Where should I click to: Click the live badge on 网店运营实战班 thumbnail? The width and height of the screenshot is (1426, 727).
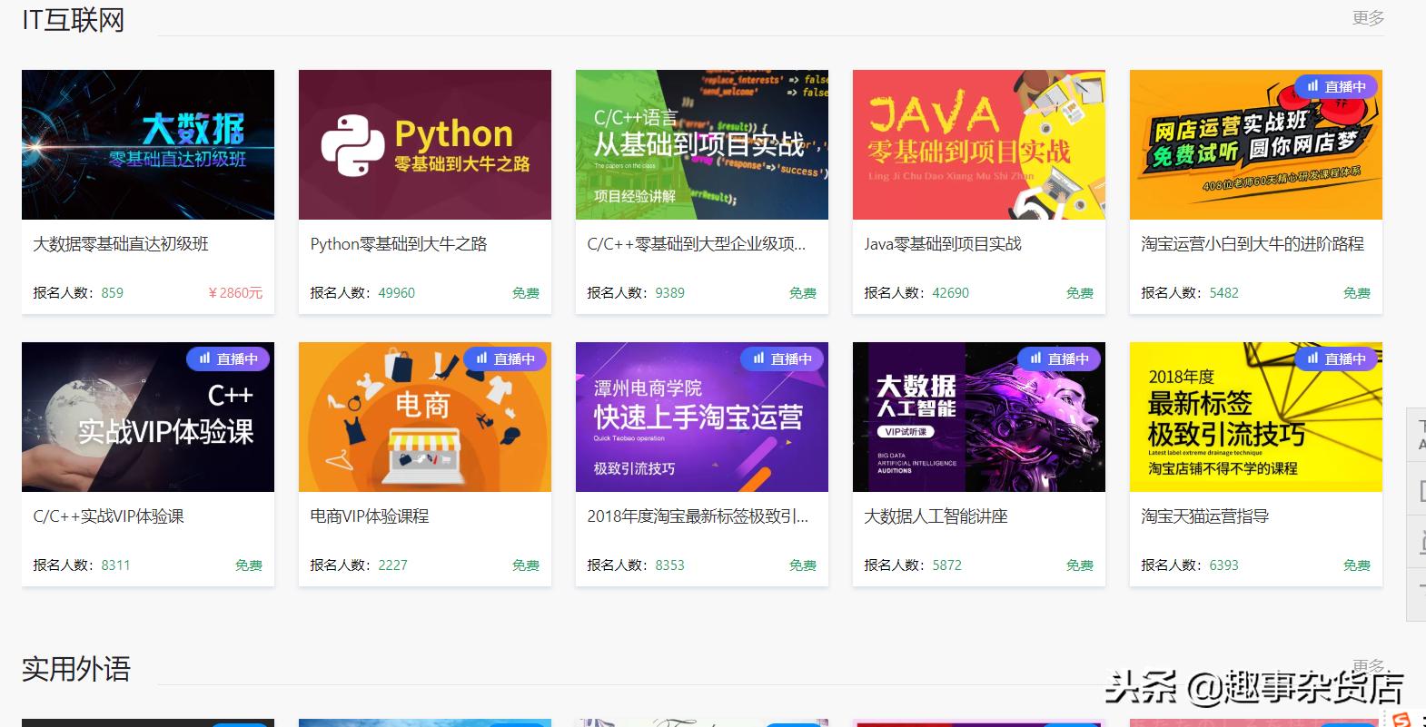tap(1335, 87)
